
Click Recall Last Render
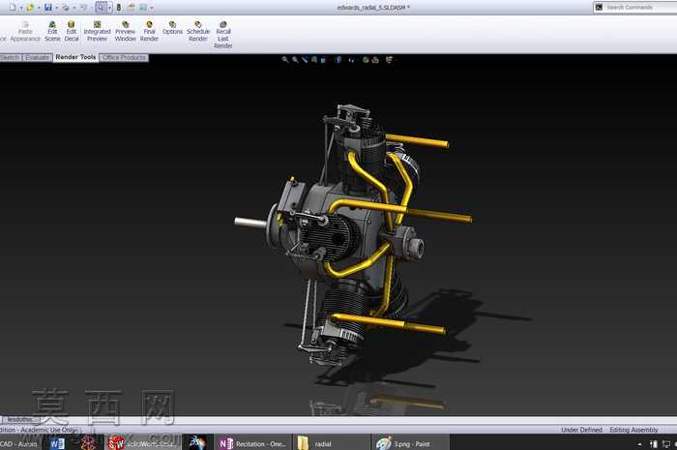click(223, 35)
